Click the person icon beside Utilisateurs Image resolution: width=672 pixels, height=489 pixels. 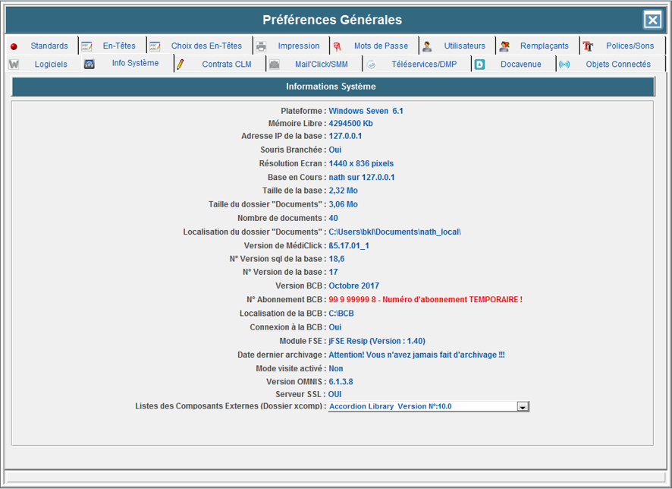point(427,46)
